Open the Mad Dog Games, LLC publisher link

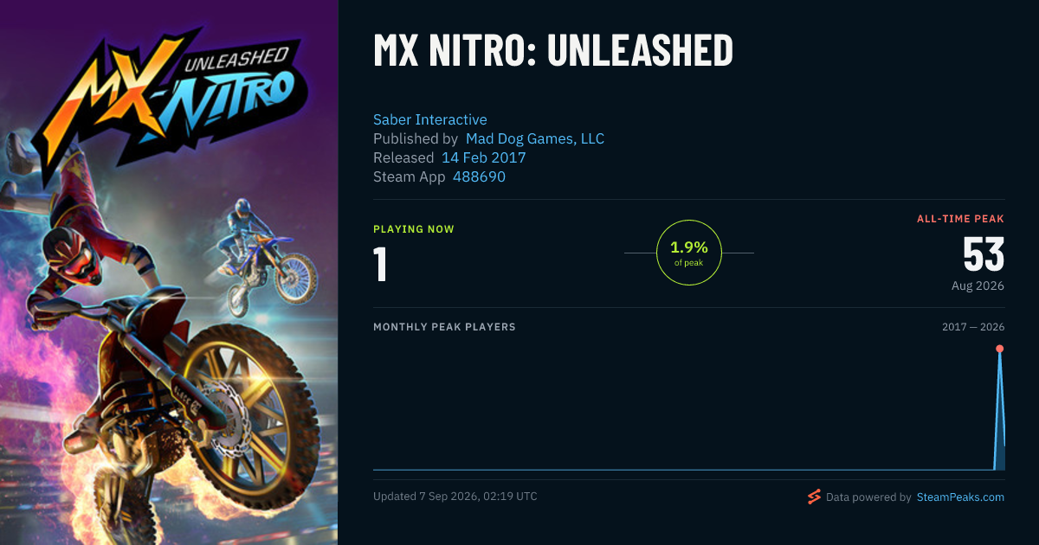tap(535, 138)
